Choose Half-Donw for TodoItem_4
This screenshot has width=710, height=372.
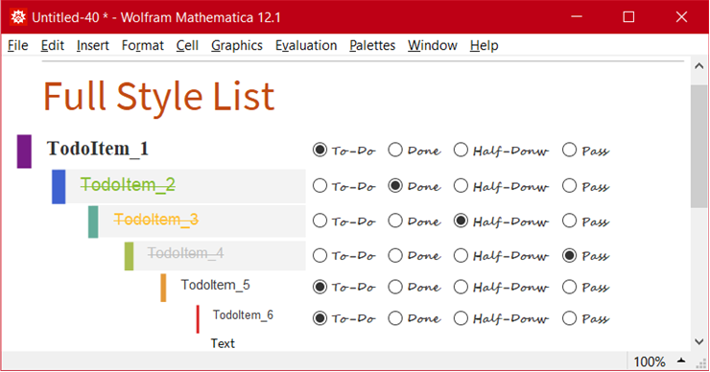coord(461,255)
